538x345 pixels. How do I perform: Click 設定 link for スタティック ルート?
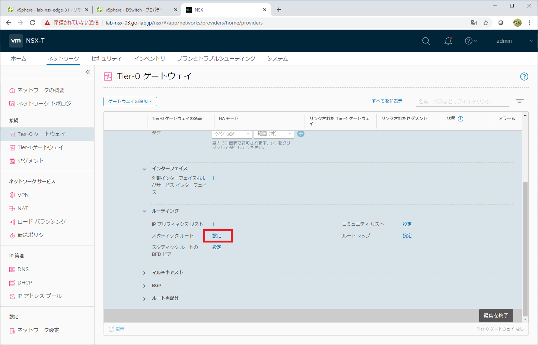pos(217,236)
